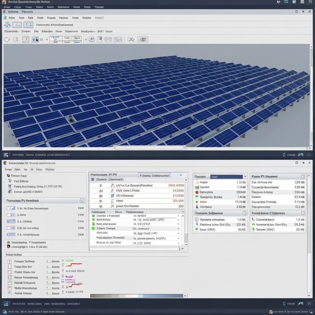315x315 pixels.
Task: Select the scissors tool in the viewport toolbar
Action: pyautogui.click(x=131, y=39)
